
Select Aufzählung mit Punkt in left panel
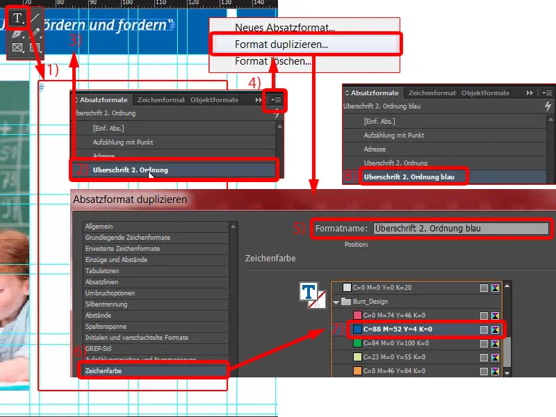pos(174,142)
